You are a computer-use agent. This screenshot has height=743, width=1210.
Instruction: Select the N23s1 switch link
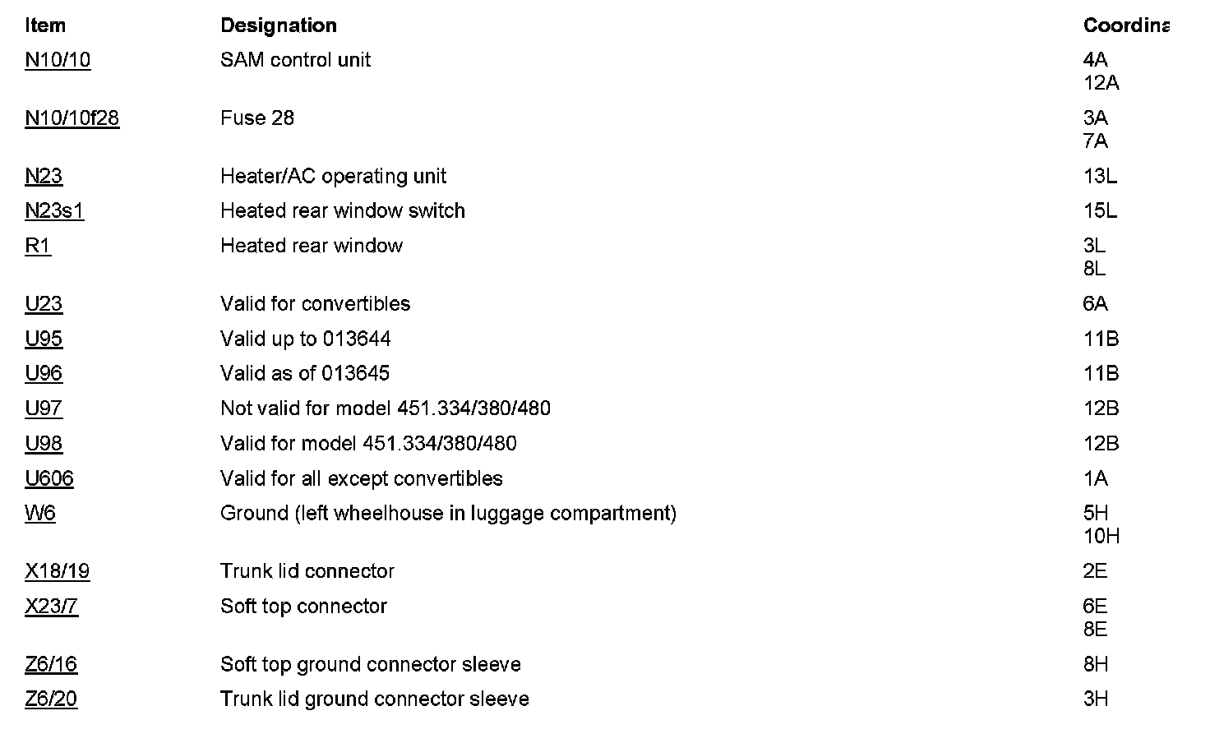[x=54, y=211]
